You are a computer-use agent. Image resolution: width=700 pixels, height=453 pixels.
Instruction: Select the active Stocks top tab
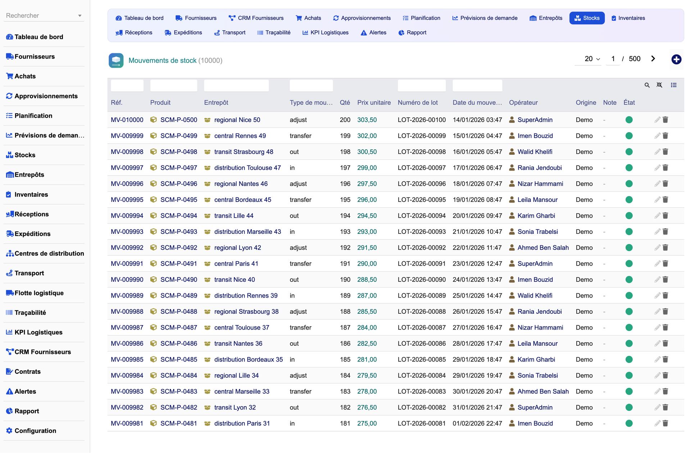click(x=587, y=18)
